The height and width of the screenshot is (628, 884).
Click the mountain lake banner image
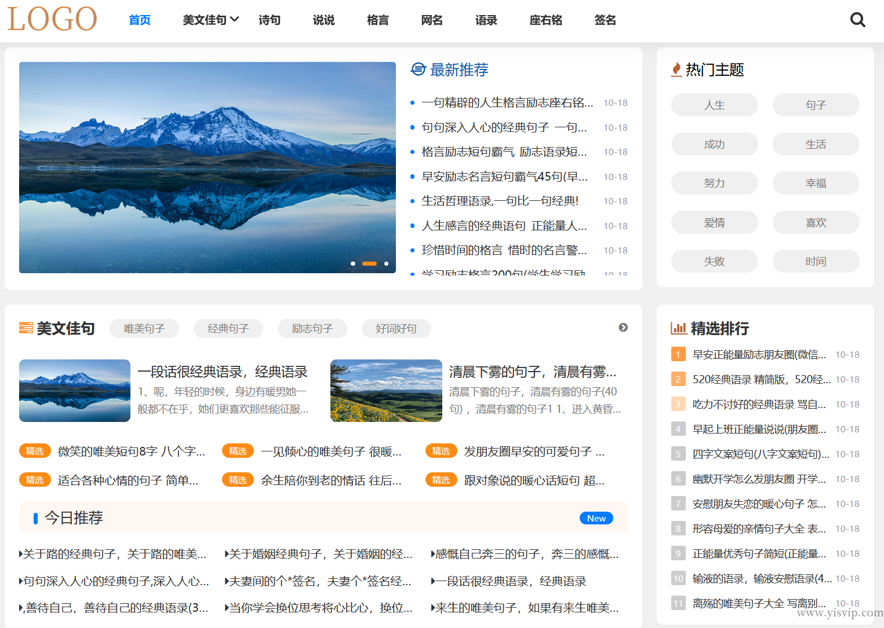pyautogui.click(x=208, y=167)
